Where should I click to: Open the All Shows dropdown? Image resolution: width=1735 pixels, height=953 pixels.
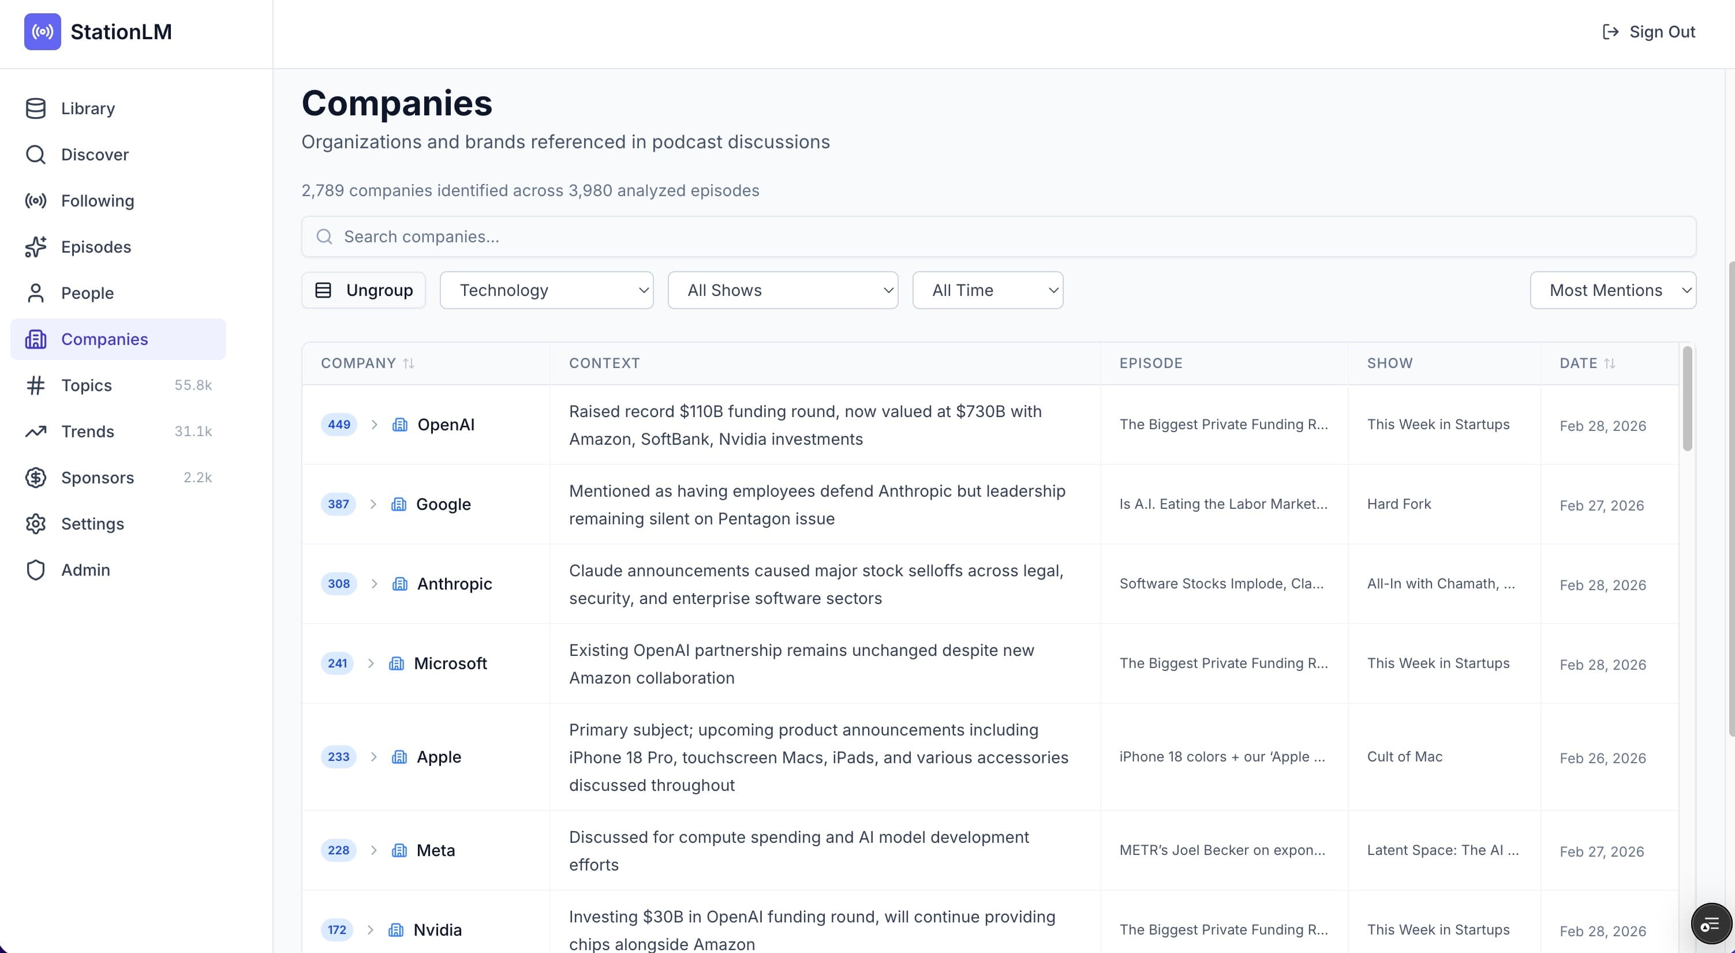pyautogui.click(x=782, y=290)
